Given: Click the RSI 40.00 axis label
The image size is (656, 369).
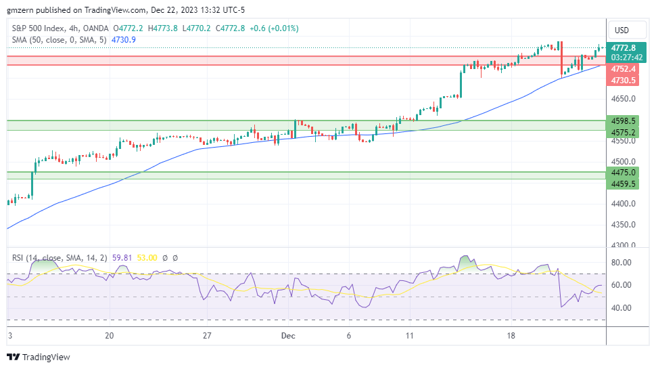Looking at the screenshot, I should click(x=622, y=308).
